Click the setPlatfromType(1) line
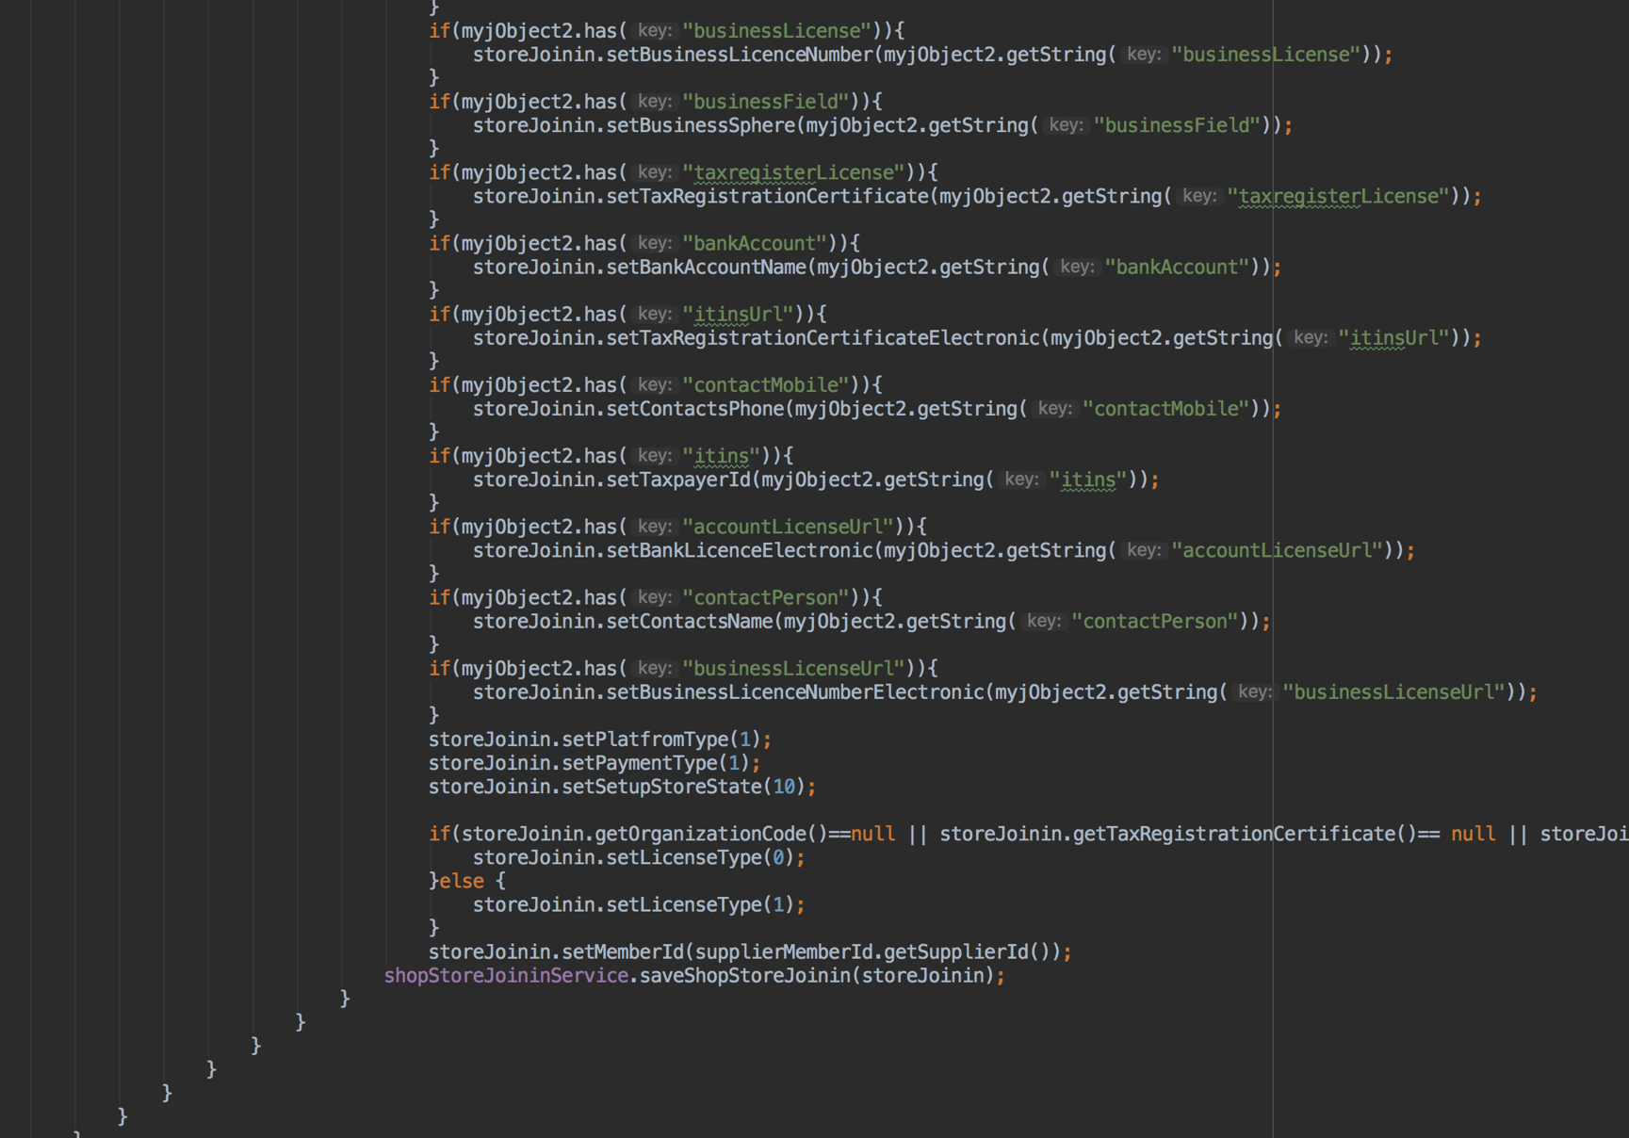1629x1138 pixels. click(x=600, y=740)
